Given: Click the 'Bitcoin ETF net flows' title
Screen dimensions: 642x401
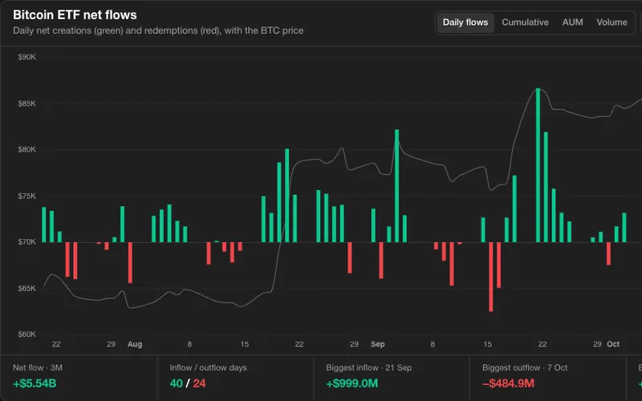Looking at the screenshot, I should click(x=75, y=14).
